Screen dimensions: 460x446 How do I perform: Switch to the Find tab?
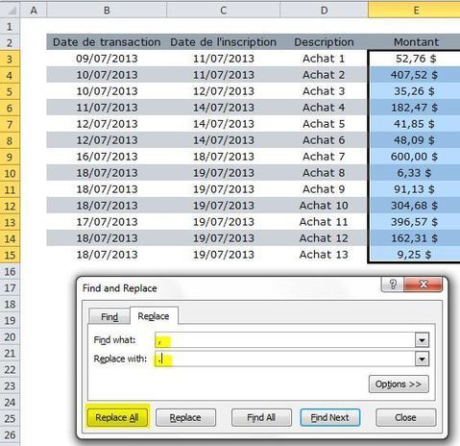(x=109, y=317)
